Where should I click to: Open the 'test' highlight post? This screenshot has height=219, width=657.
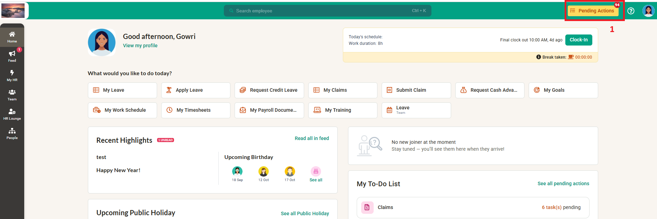(101, 157)
